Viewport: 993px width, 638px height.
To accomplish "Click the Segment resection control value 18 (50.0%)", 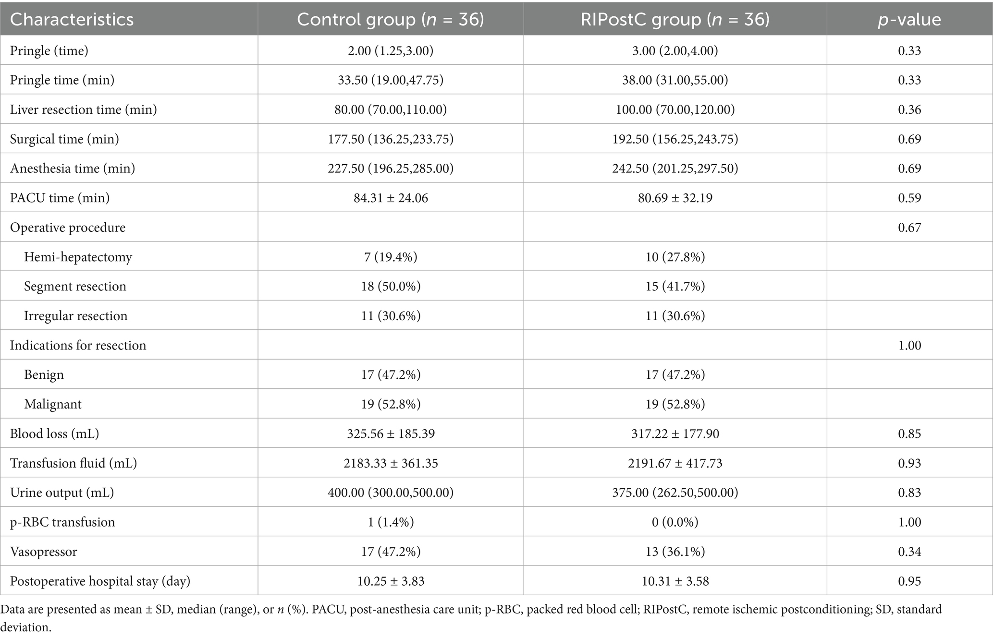I will (391, 286).
